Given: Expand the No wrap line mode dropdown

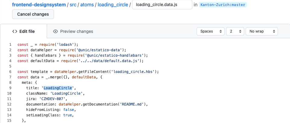Looking at the screenshot, I should (x=261, y=31).
